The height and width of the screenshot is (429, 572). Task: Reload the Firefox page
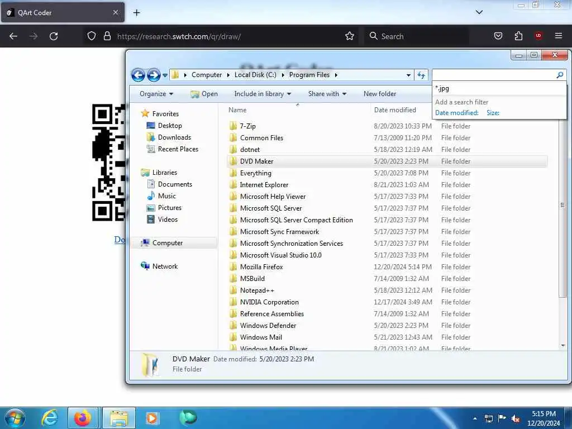[54, 36]
